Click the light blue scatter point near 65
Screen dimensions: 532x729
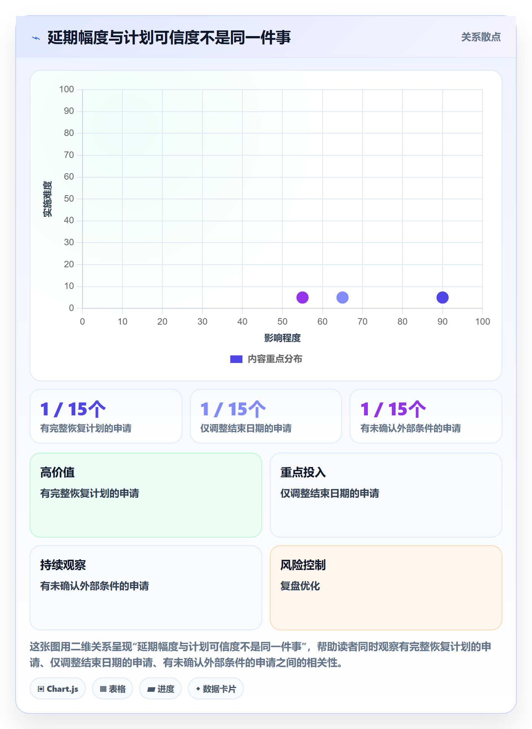342,297
